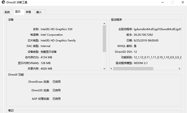Select the text Intel(R) HD Graphics 530
The image size is (187, 113).
coord(56,29)
